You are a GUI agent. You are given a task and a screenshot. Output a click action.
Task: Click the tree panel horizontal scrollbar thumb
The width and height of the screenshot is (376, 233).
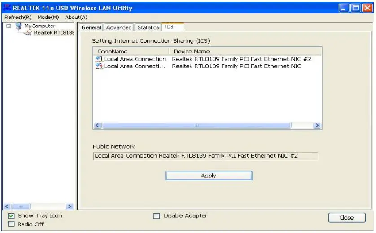(21, 207)
